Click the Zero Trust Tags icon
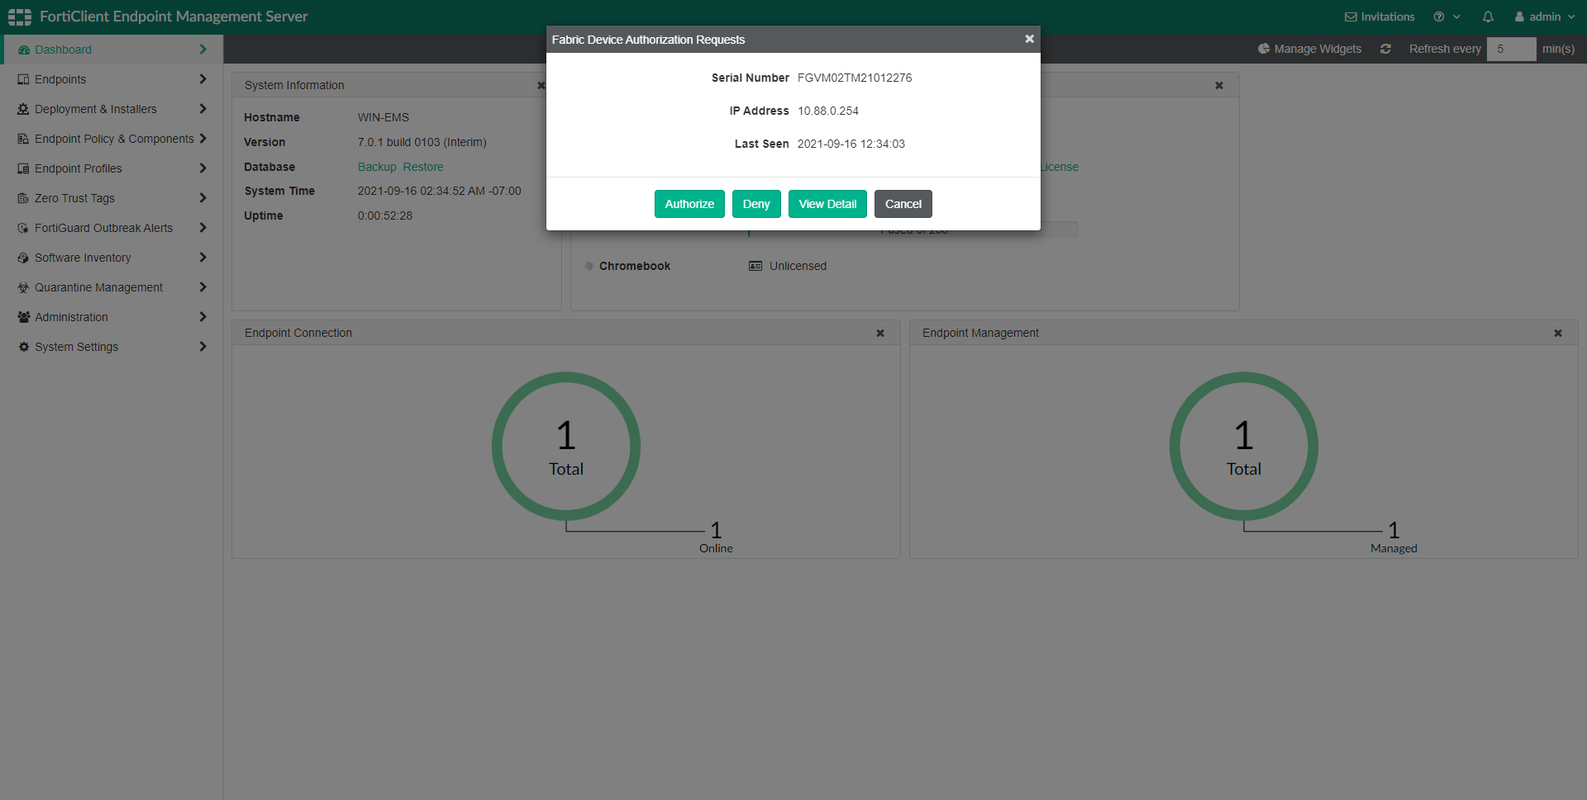Screen dimensions: 1587x800 click(23, 198)
